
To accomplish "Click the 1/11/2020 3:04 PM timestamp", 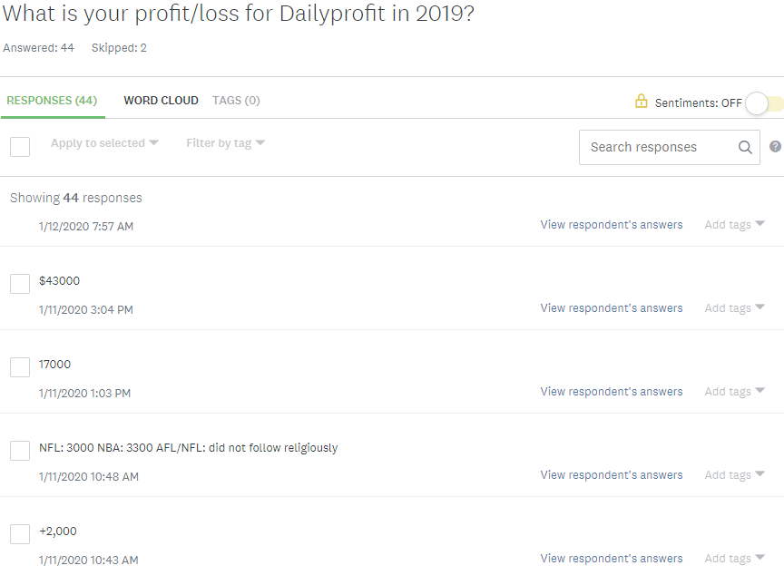I will coord(86,310).
